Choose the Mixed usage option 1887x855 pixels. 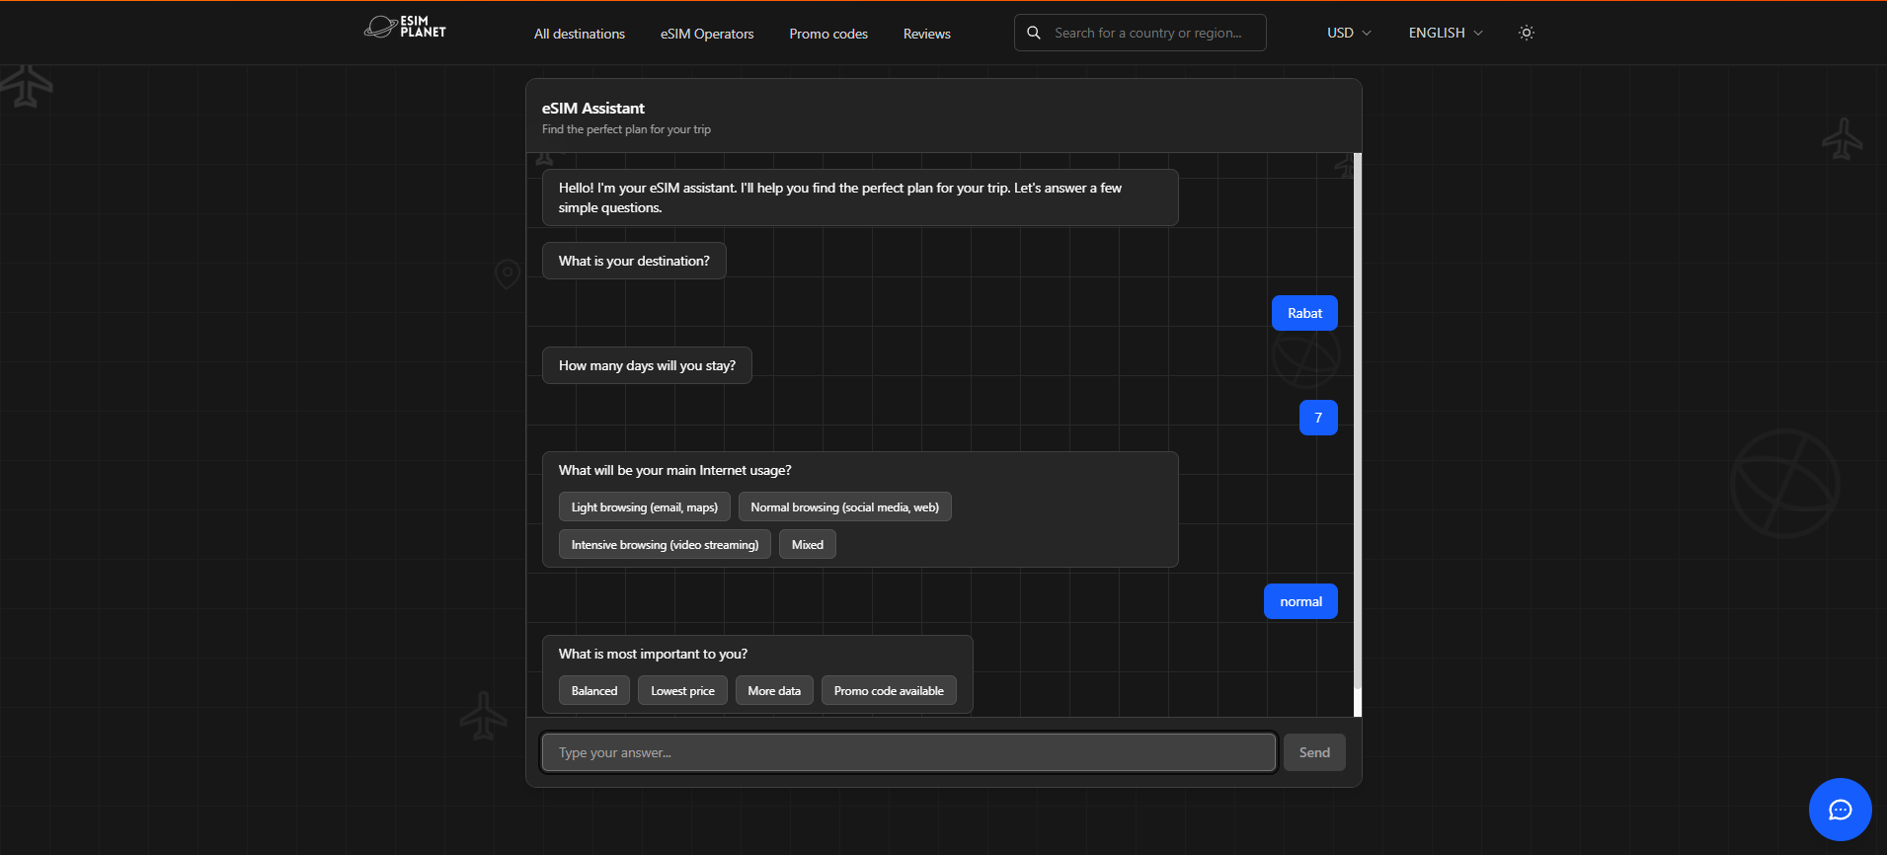tap(808, 545)
